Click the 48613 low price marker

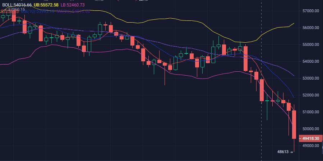pyautogui.click(x=285, y=152)
